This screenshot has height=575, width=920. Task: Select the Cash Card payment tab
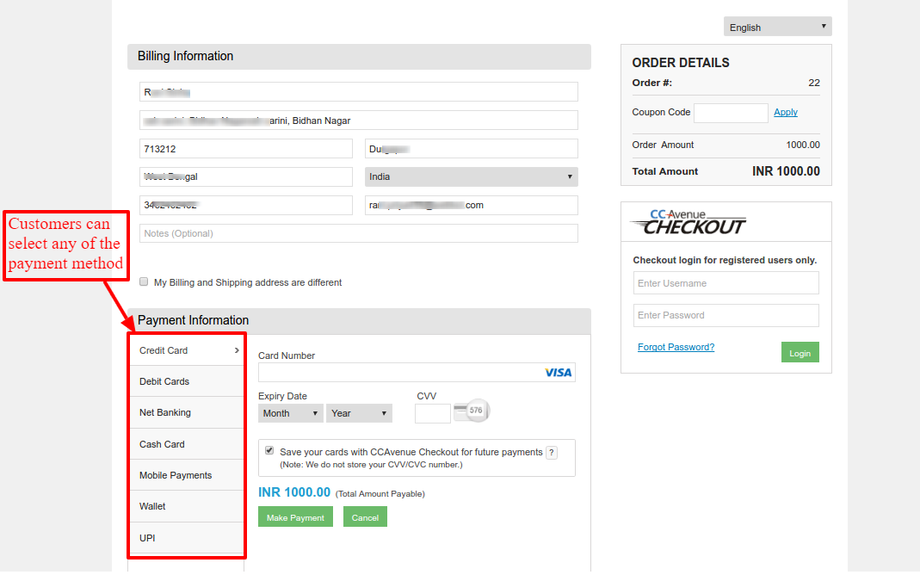187,444
